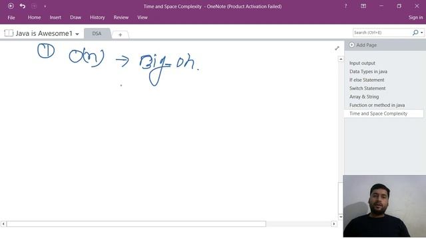The width and height of the screenshot is (426, 239).
Task: Select the Time and Space Complexity page
Action: tap(383, 114)
